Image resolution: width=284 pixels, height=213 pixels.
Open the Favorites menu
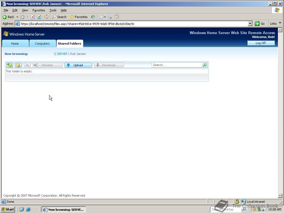pos(39,10)
